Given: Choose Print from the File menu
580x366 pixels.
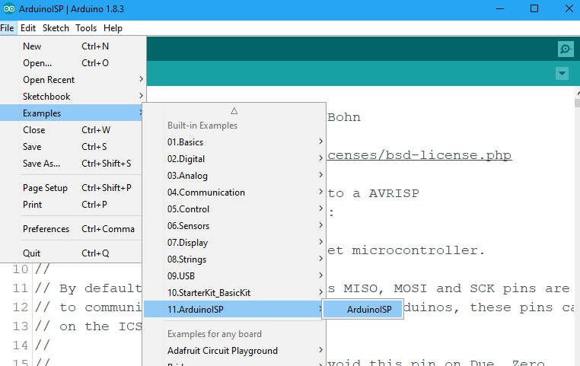Looking at the screenshot, I should pyautogui.click(x=71, y=205).
